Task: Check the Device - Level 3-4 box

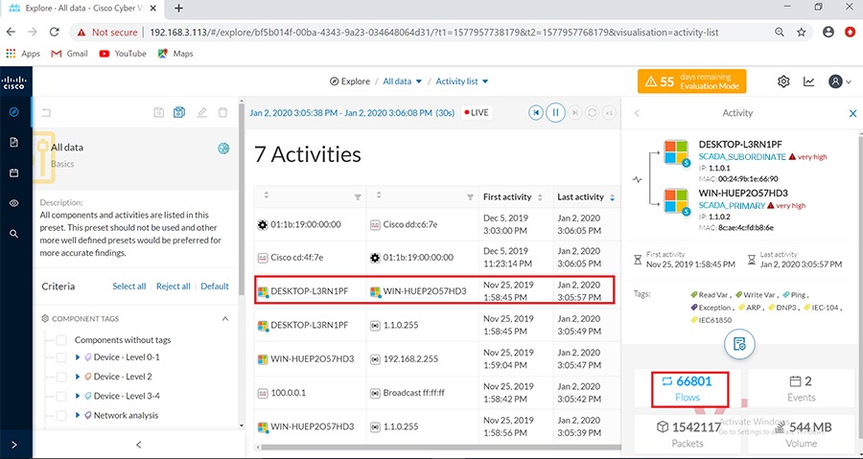Action: [x=61, y=396]
